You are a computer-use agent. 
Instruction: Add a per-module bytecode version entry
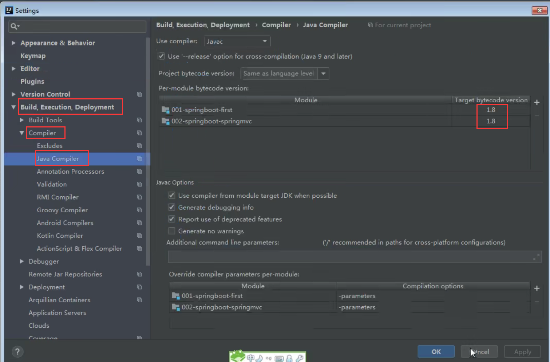(537, 102)
